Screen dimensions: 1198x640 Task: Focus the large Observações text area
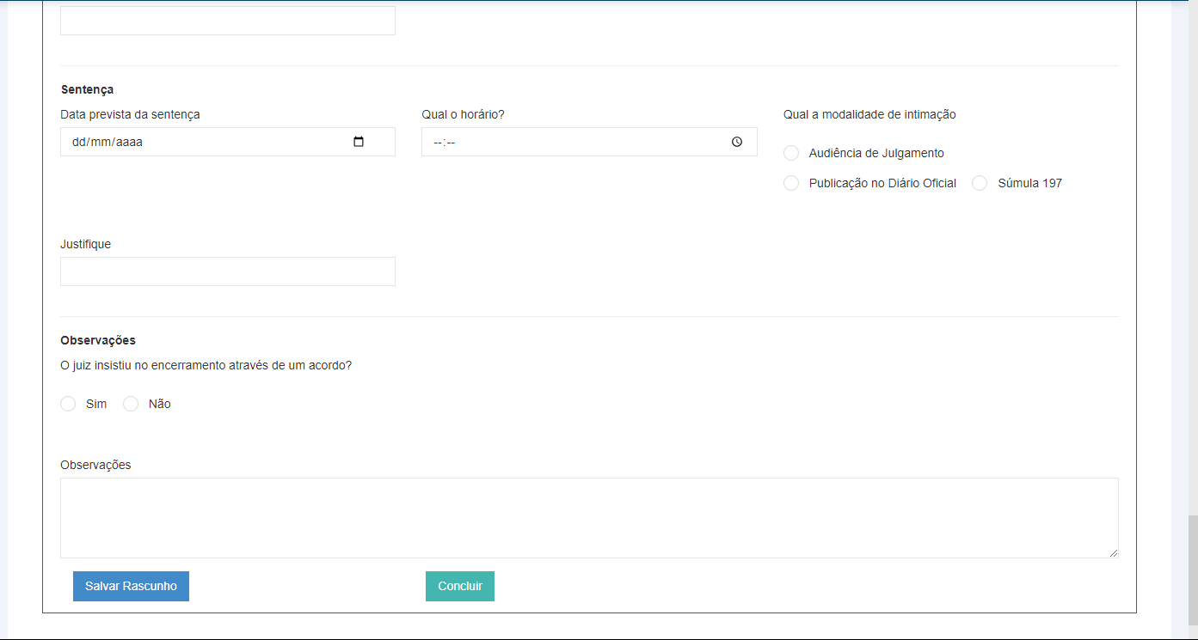click(588, 517)
